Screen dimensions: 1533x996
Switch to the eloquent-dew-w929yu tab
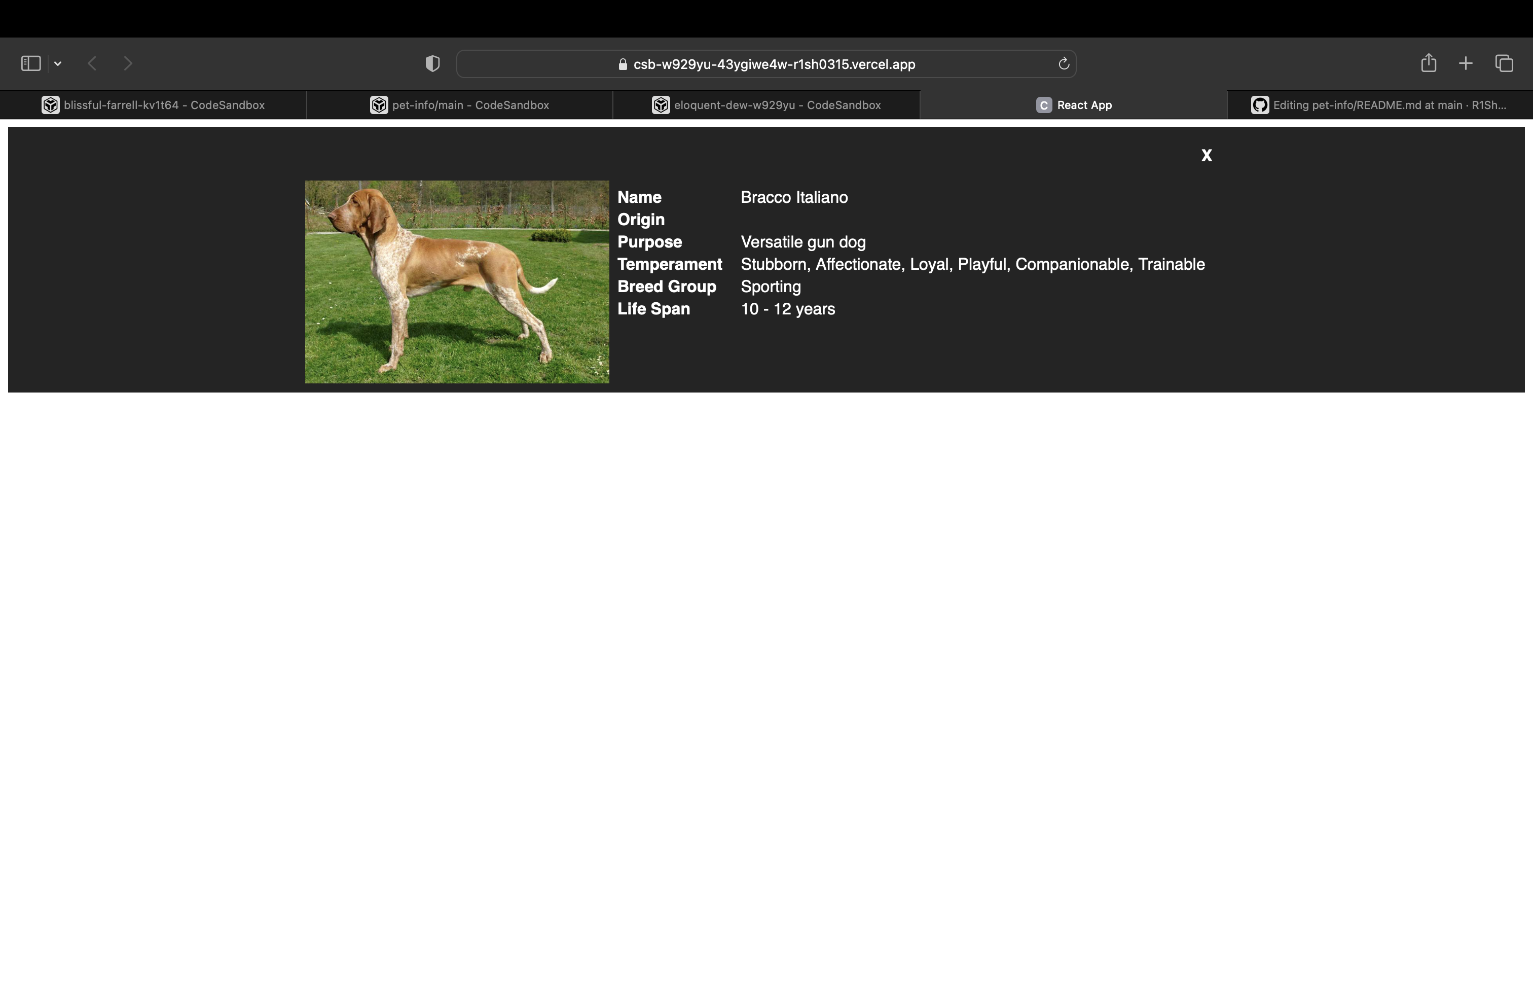pyautogui.click(x=766, y=104)
